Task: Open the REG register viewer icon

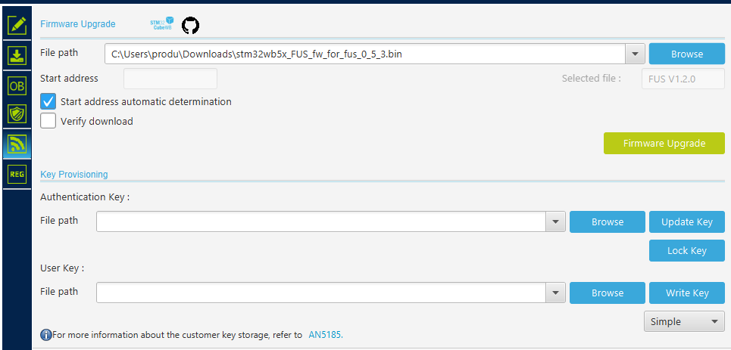Action: (x=17, y=175)
